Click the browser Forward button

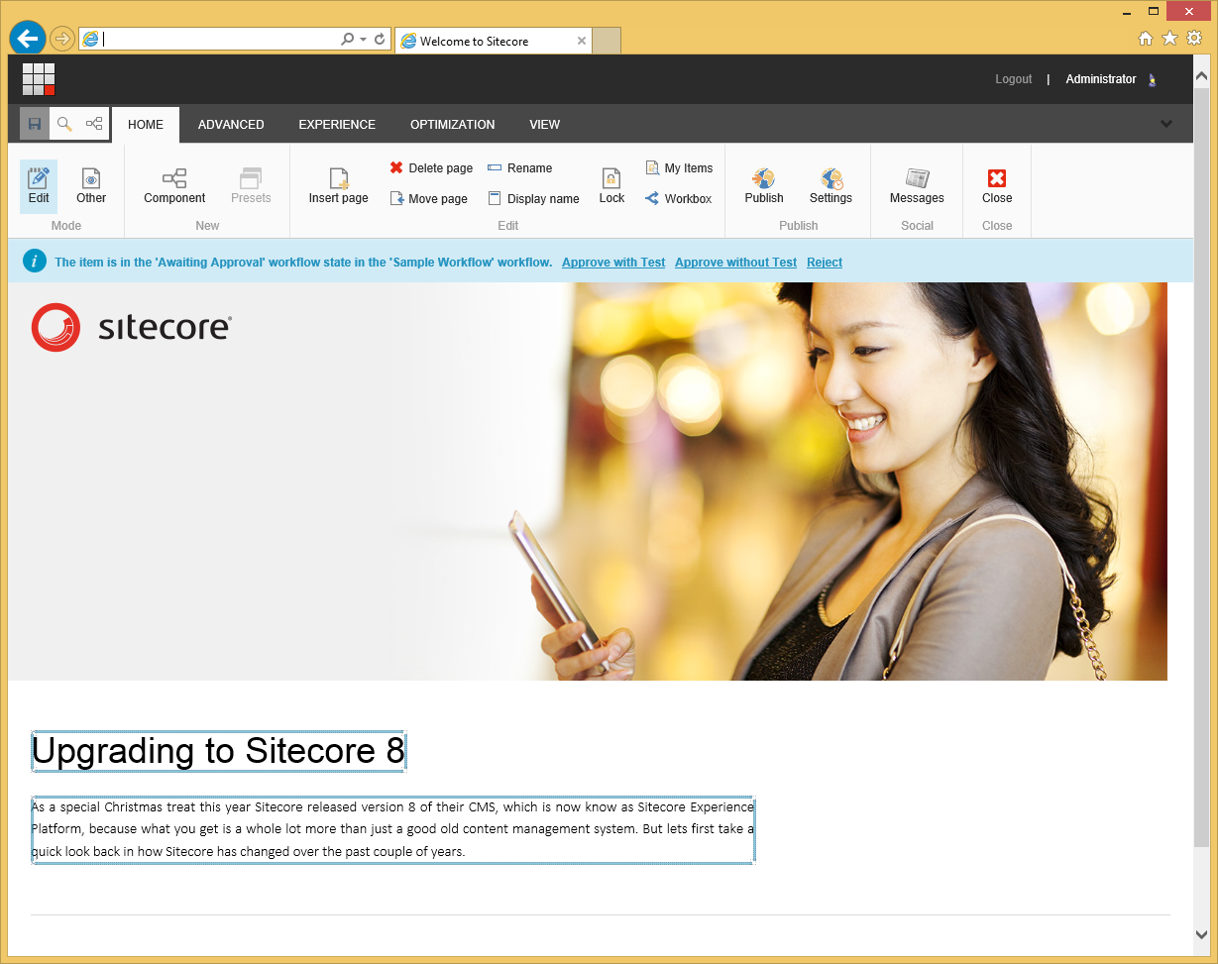62,39
